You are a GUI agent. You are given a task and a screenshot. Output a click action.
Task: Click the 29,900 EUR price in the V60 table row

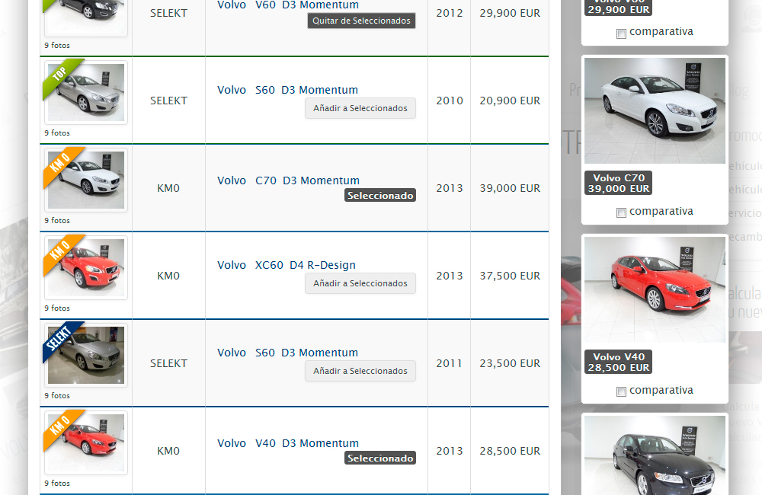pos(510,13)
